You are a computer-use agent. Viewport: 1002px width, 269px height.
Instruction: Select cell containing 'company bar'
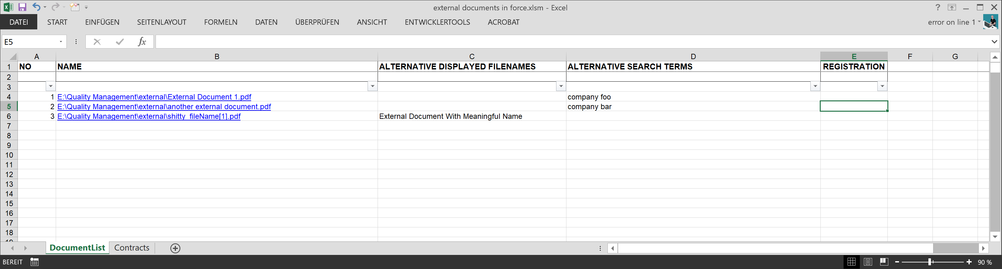click(x=693, y=107)
